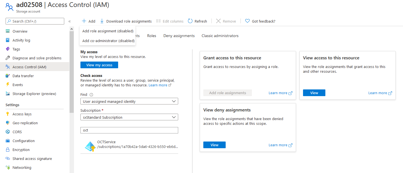403x173 pixels.
Task: Open CORS settings
Action: point(17,131)
